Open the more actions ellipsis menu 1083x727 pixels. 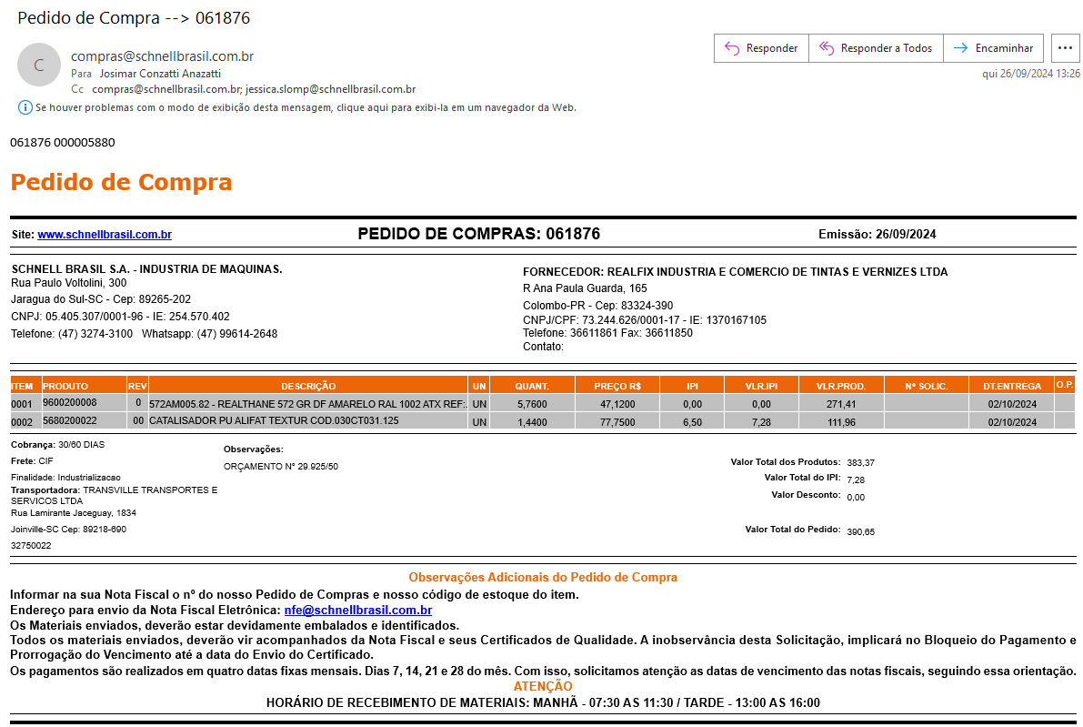point(1065,48)
